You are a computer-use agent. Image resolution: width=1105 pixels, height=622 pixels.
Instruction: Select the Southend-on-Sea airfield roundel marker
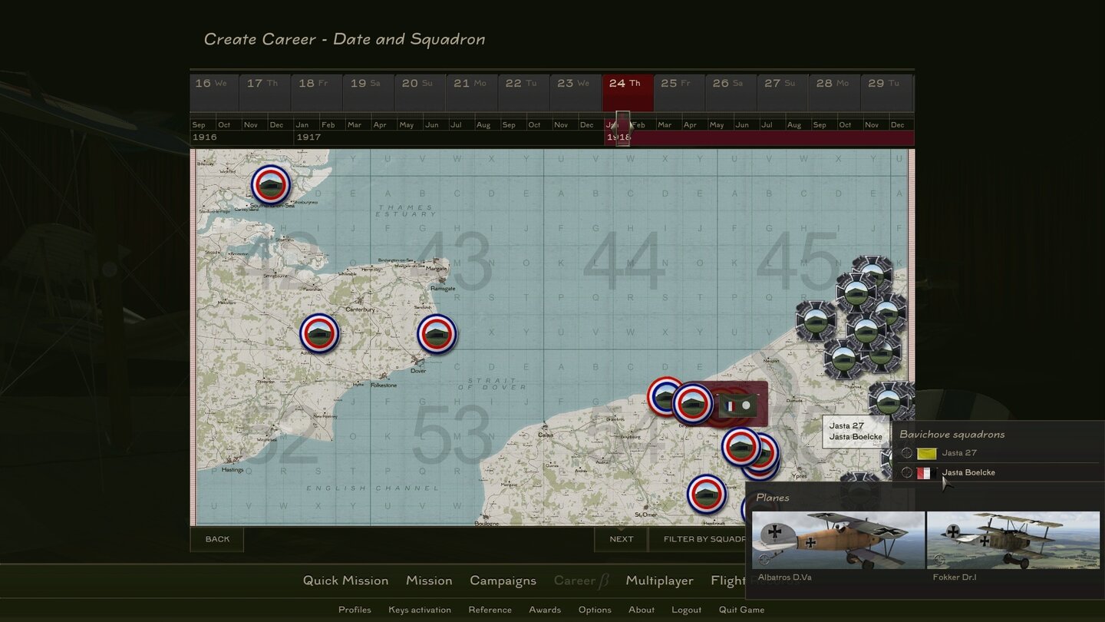click(271, 185)
